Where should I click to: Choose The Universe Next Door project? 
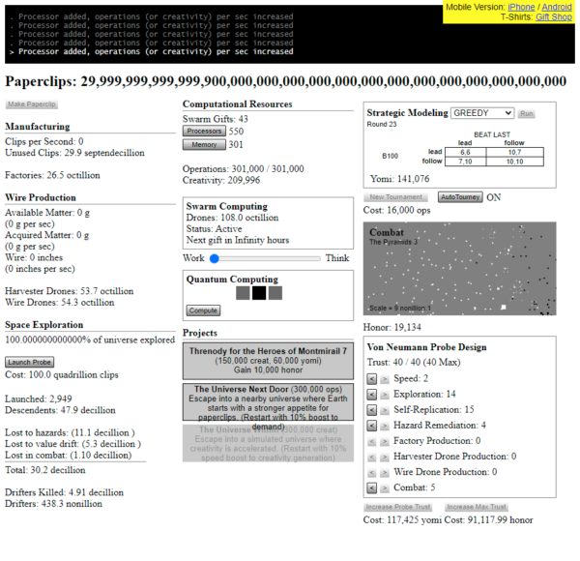click(x=268, y=402)
